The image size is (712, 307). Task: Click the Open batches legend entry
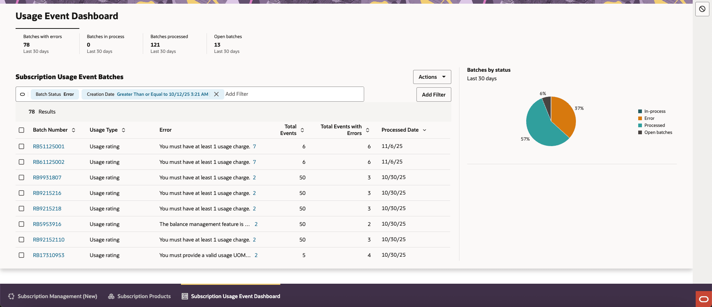click(655, 132)
